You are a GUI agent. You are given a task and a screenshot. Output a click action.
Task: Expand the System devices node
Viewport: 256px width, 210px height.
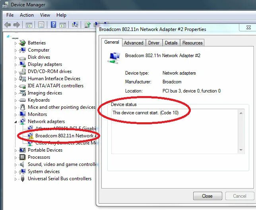16,172
